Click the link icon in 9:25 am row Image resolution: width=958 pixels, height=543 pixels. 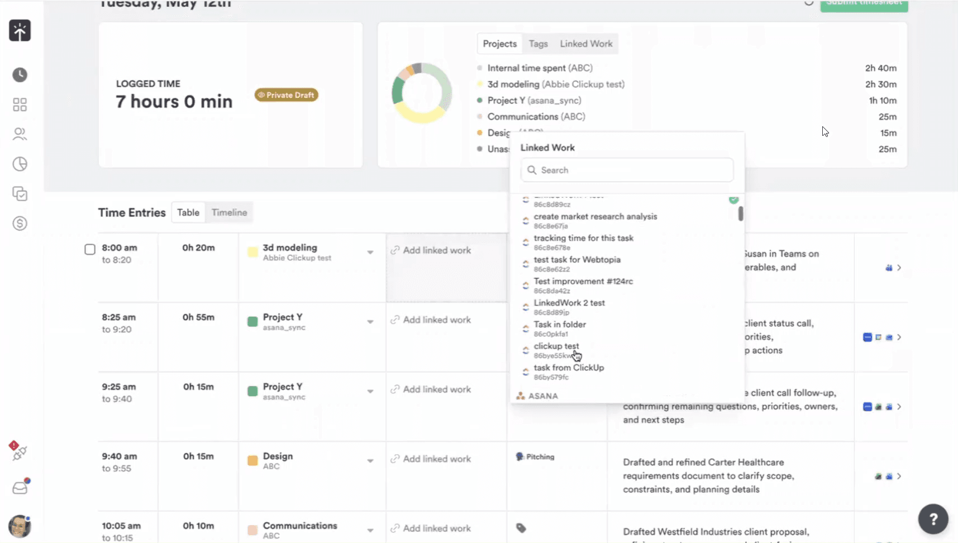tap(395, 389)
